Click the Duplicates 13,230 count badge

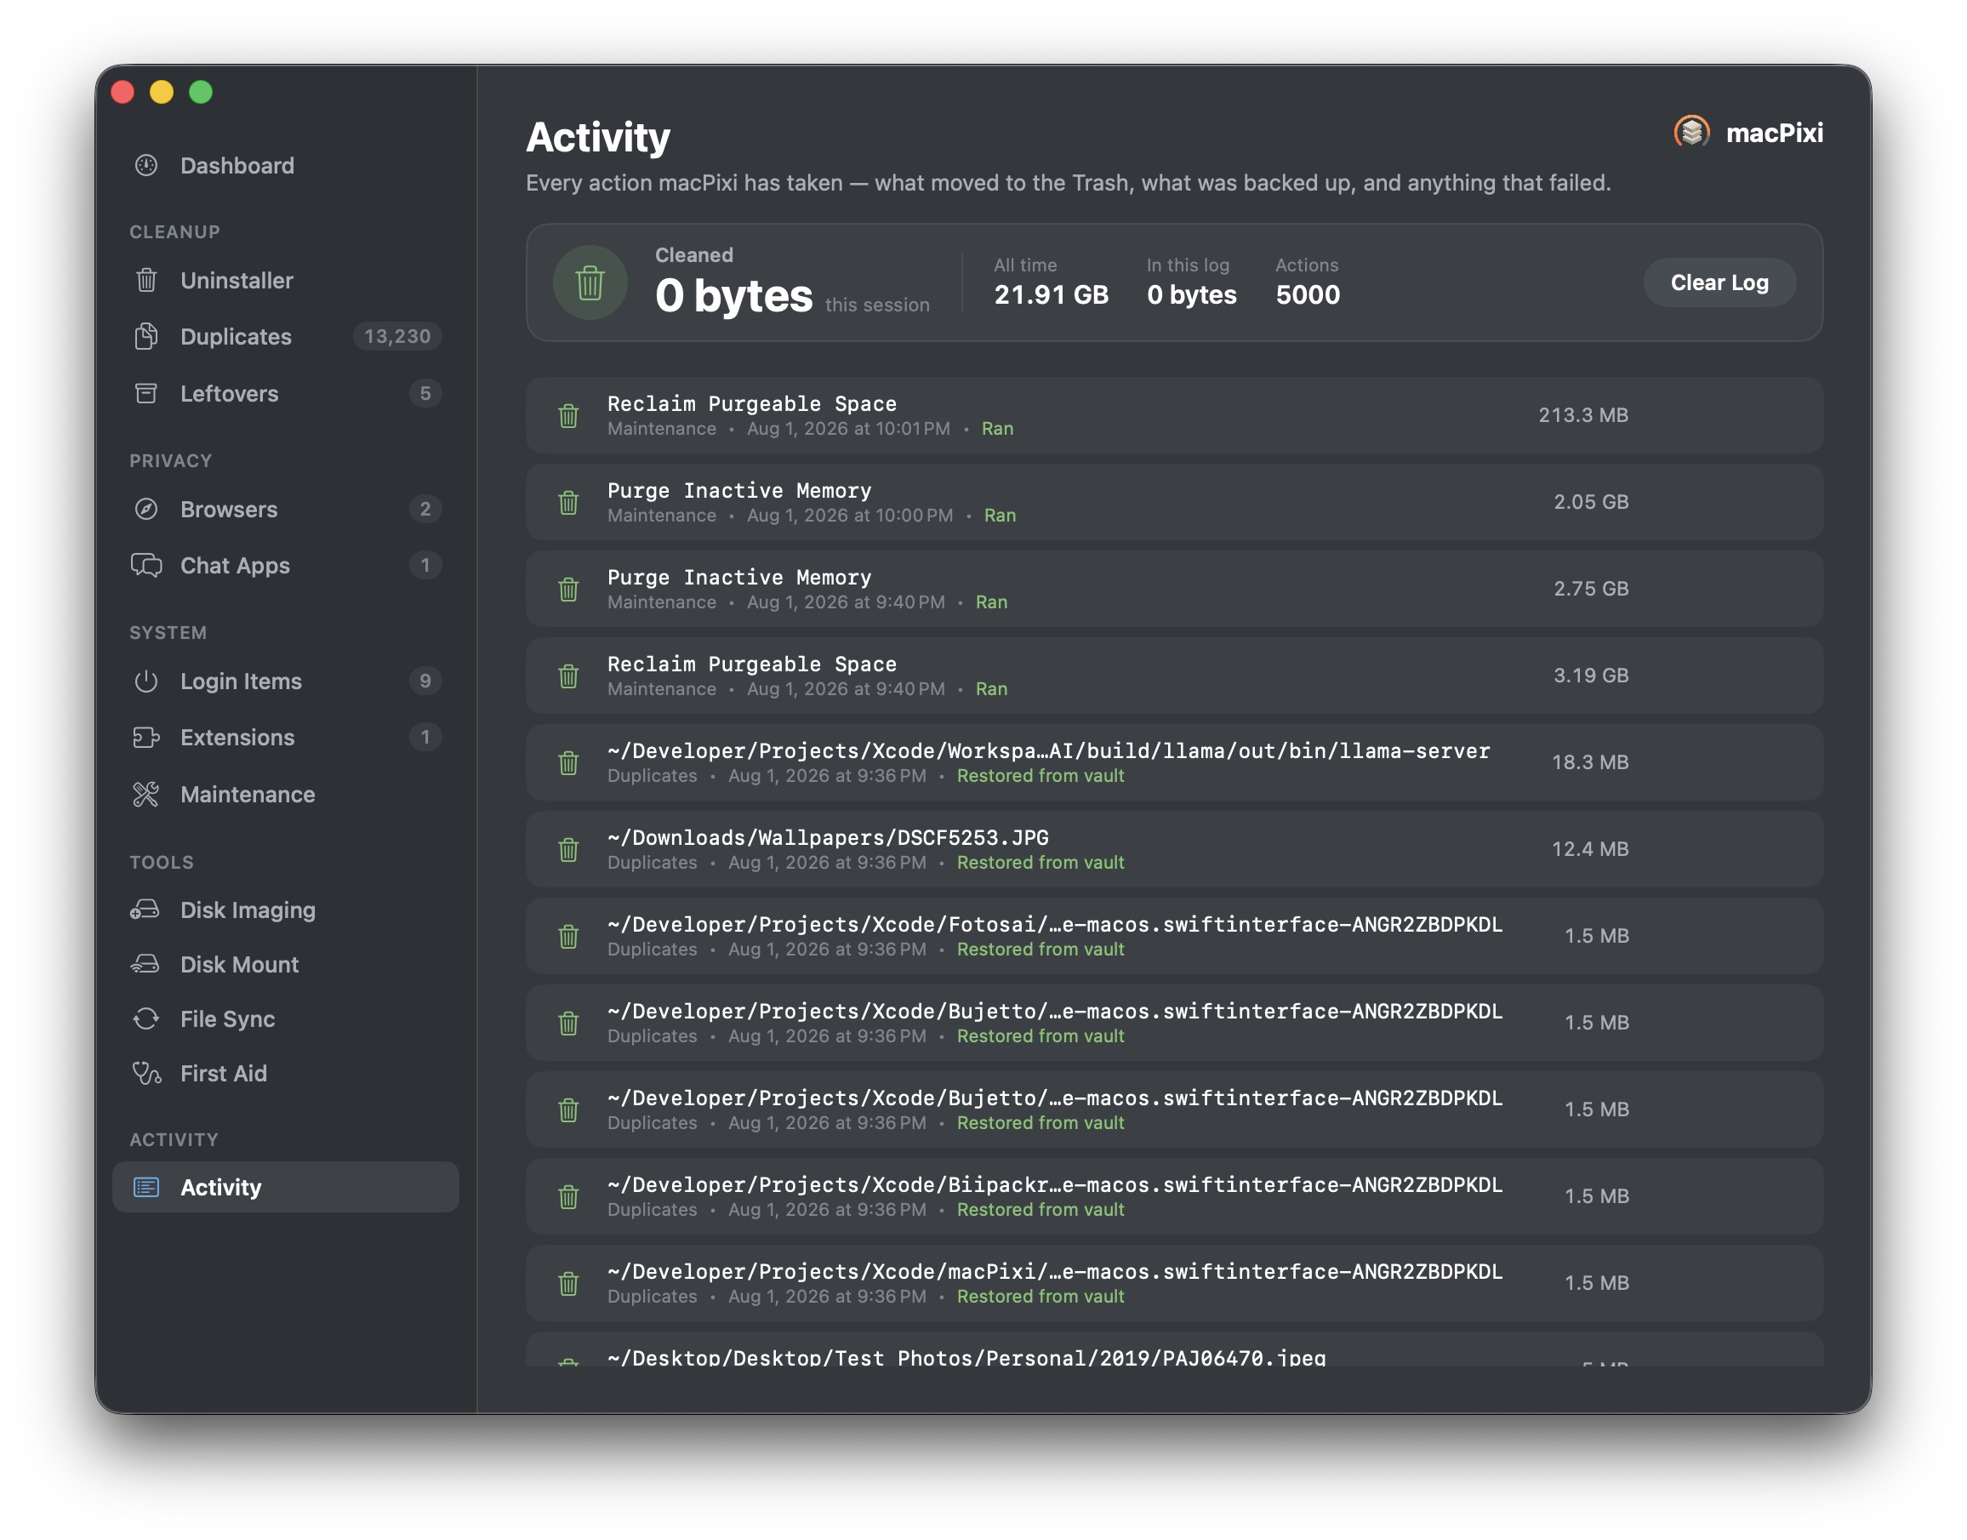[x=397, y=336]
